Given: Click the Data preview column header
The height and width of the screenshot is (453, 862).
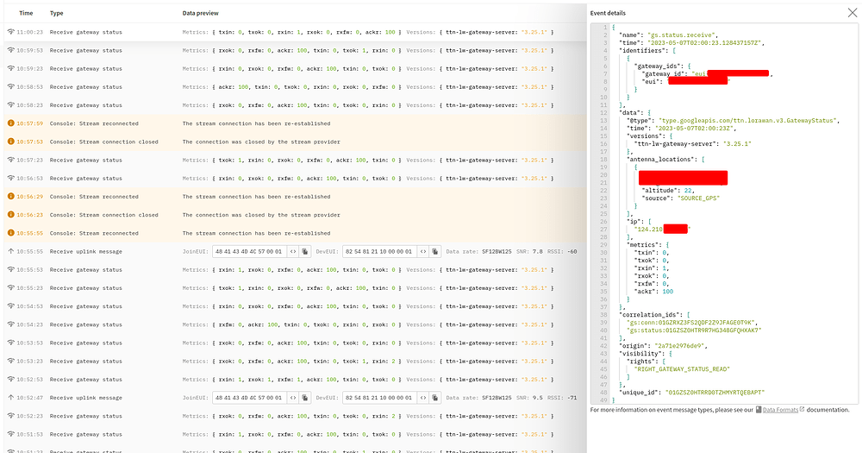Looking at the screenshot, I should [200, 13].
